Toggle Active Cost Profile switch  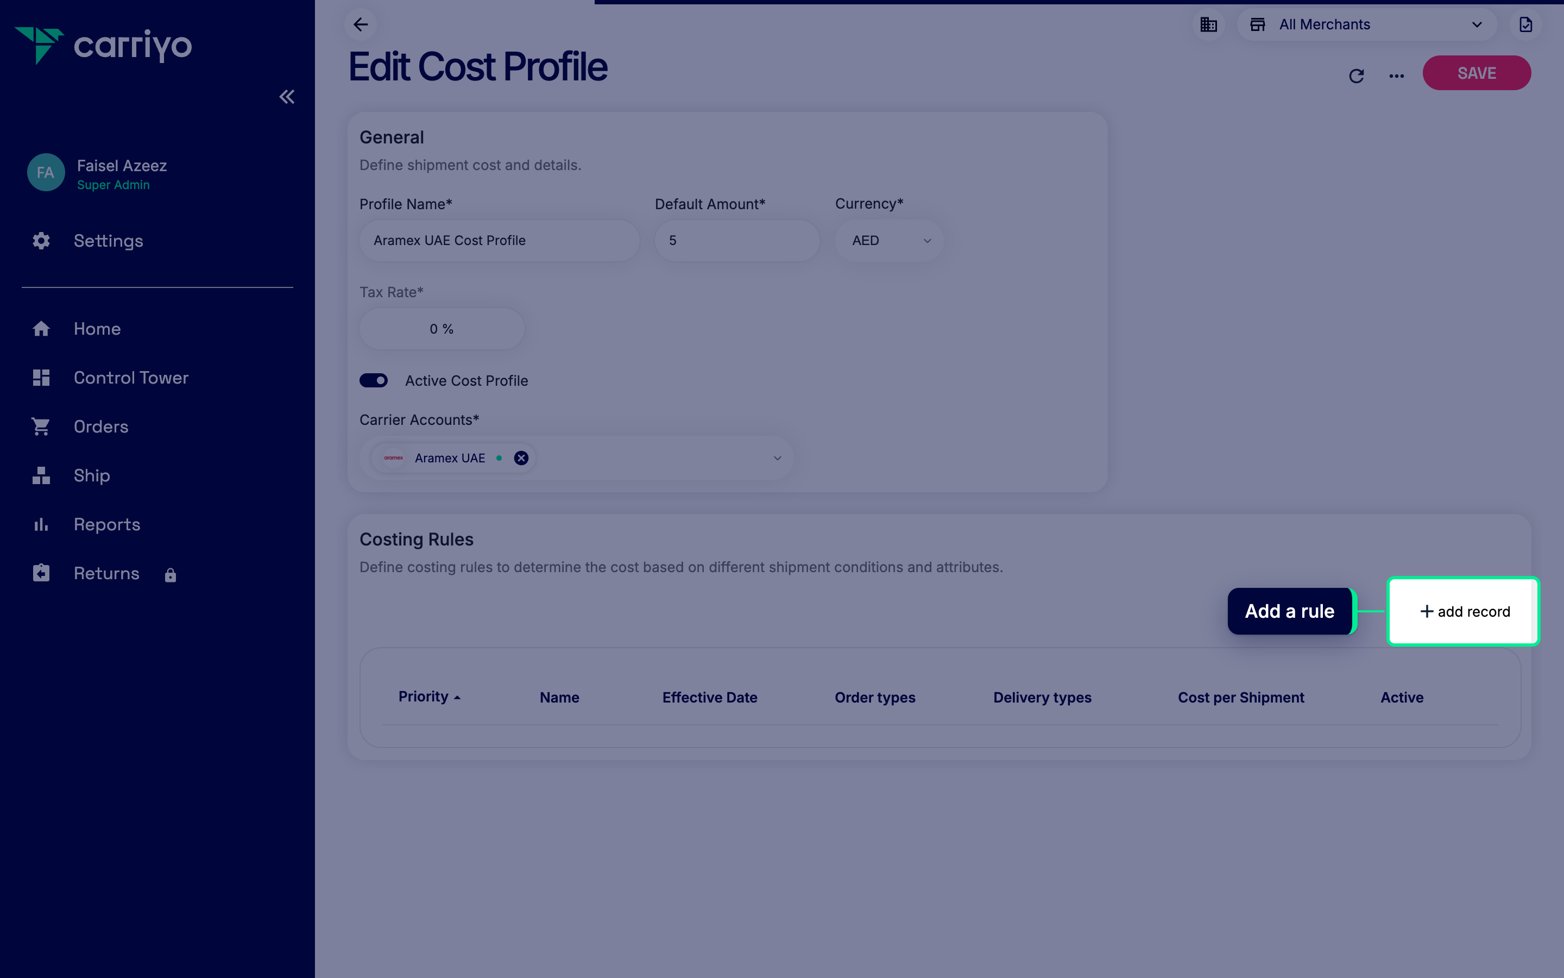coord(374,380)
